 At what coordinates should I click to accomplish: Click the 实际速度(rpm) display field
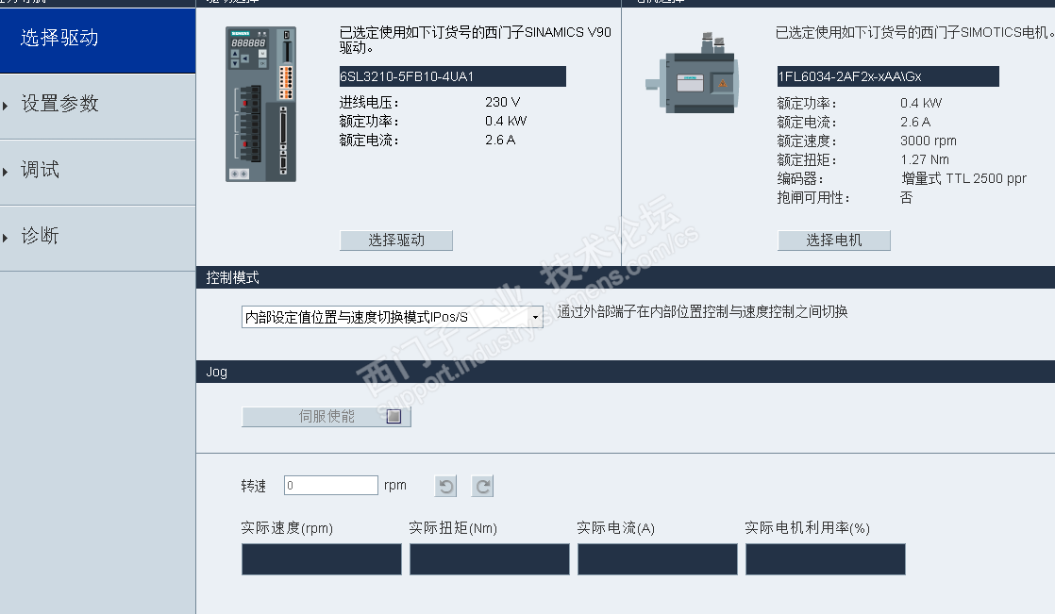click(x=322, y=559)
